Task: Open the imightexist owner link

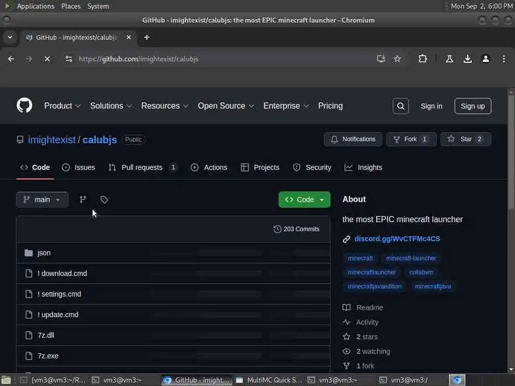Action: [52, 140]
